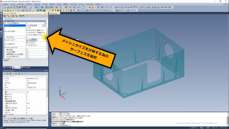Screen dimensions: 229x129
Task: Select the Off mesh sizing radio button
Action: [x=27, y=28]
